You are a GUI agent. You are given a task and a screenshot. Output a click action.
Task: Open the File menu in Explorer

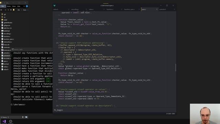3,6
